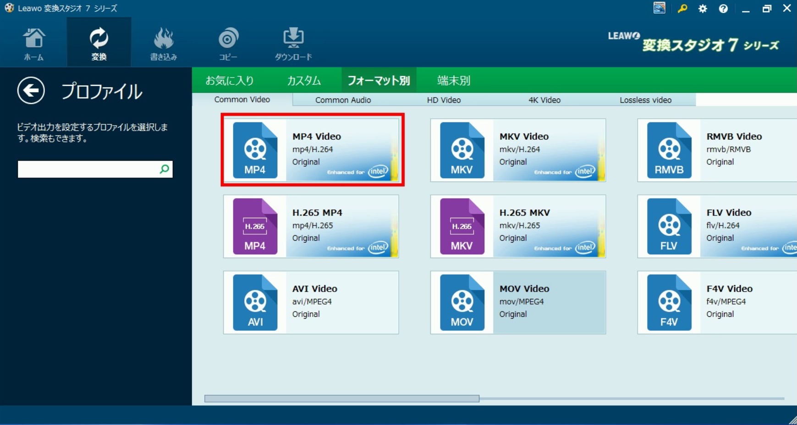Open the Home (ホーム) section
Image resolution: width=797 pixels, height=425 pixels.
pos(33,44)
